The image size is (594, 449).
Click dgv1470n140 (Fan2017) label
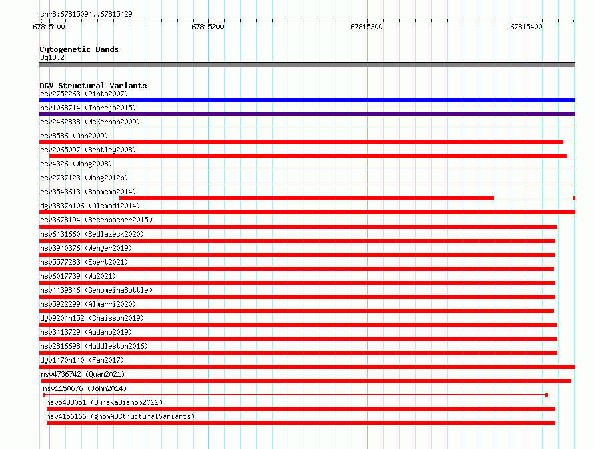click(x=82, y=360)
